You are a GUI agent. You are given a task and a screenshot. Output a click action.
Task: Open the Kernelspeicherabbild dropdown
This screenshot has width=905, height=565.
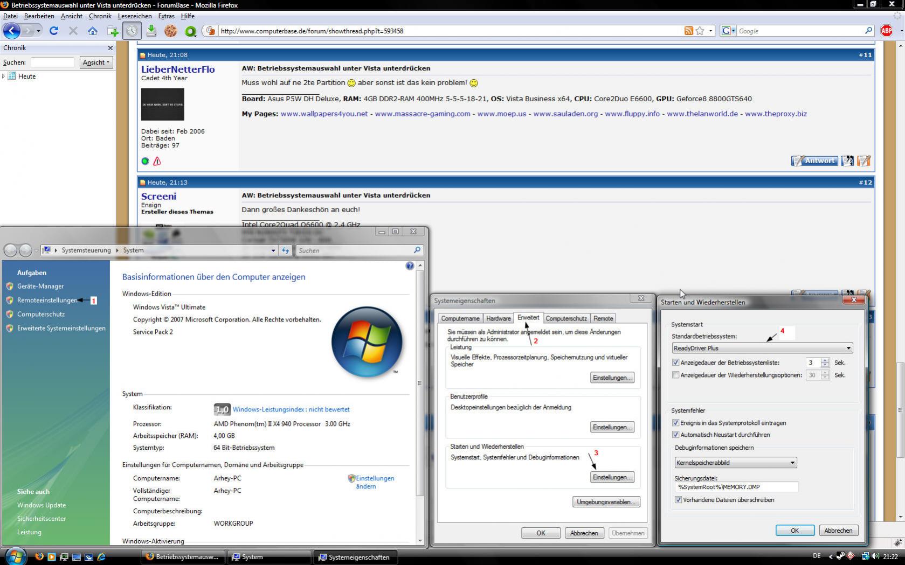click(735, 463)
